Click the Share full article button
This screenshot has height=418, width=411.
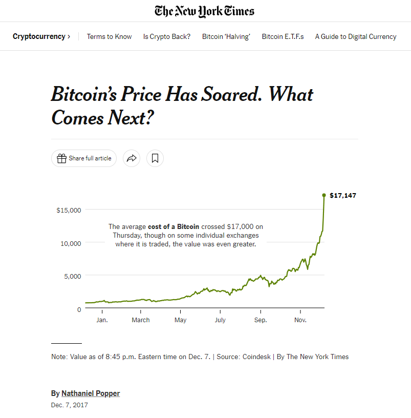(x=83, y=158)
